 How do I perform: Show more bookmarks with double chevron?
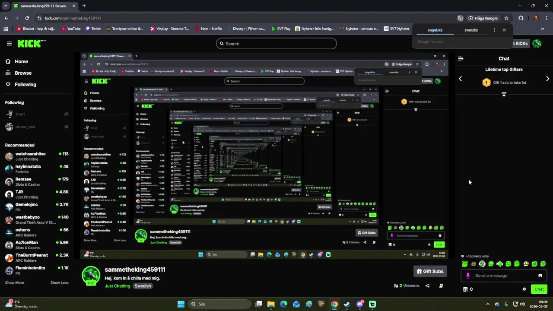543,29
